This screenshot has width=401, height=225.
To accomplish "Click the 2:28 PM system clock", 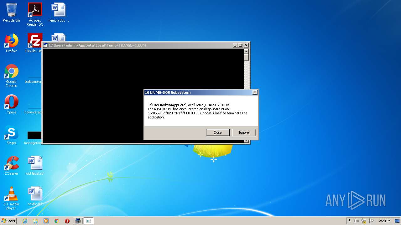I will (385, 221).
